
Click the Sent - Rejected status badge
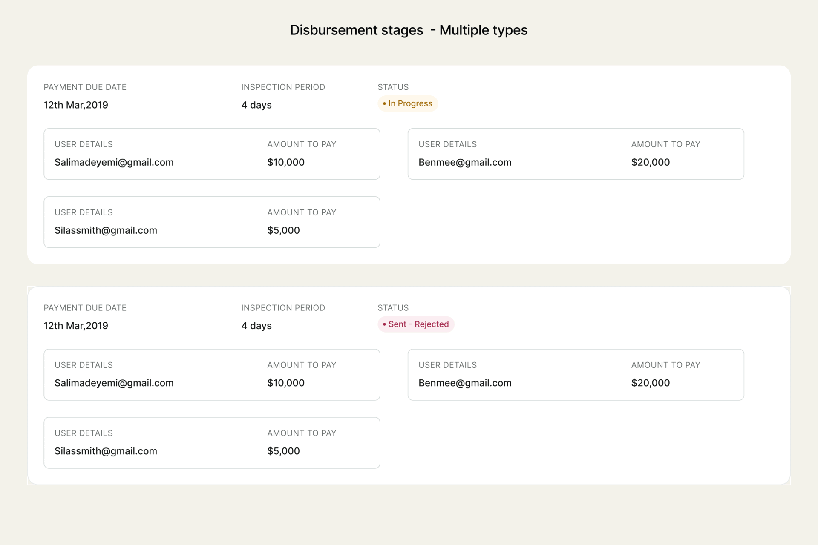click(416, 324)
